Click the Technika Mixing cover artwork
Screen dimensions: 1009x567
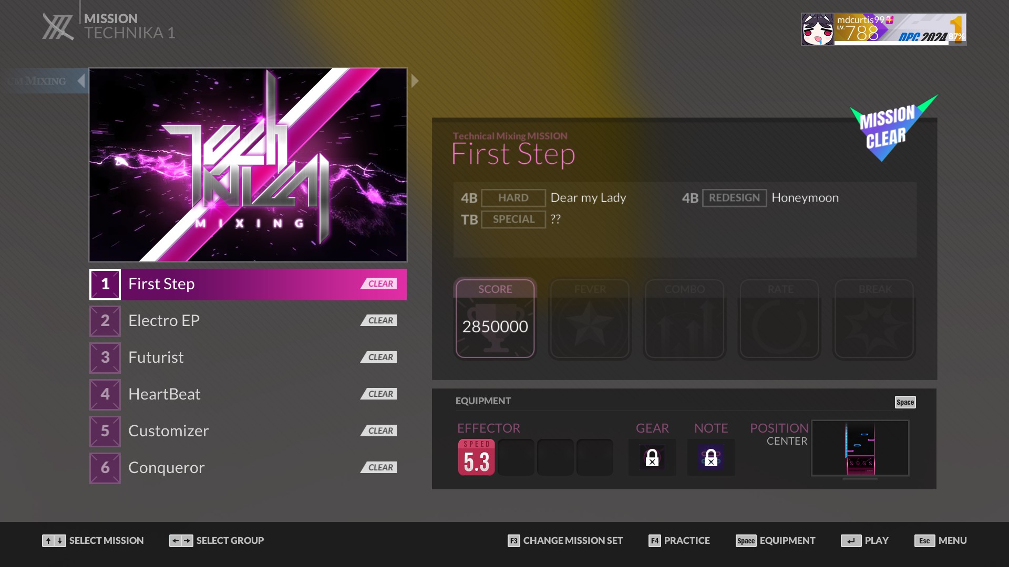pyautogui.click(x=248, y=165)
